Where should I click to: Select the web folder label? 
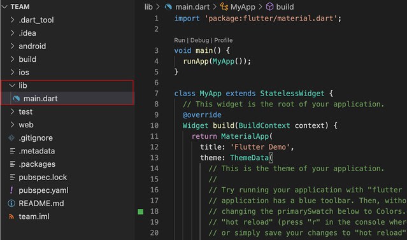[26, 125]
